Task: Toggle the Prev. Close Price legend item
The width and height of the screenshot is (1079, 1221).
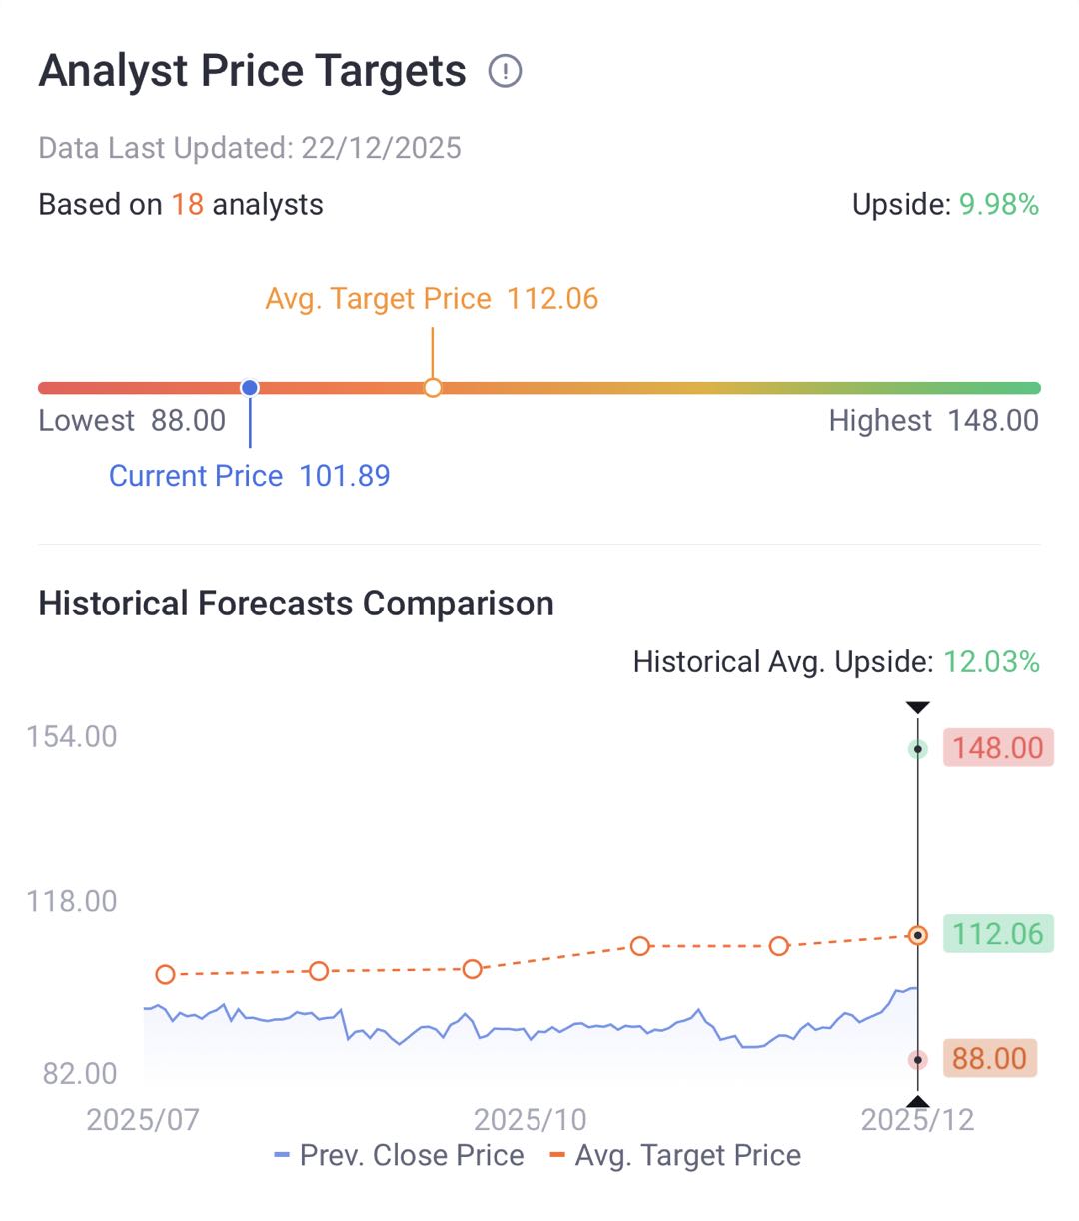Action: pos(400,1156)
